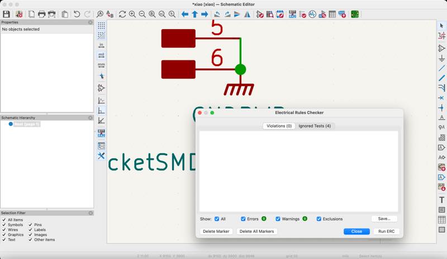Zoom in on the schematic
447x259 pixels.
coord(132,14)
